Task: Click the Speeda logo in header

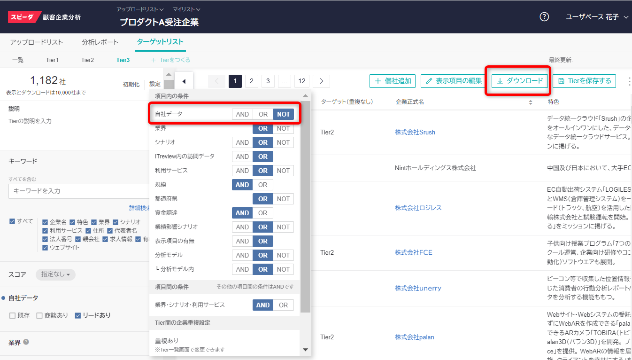Action: click(23, 17)
